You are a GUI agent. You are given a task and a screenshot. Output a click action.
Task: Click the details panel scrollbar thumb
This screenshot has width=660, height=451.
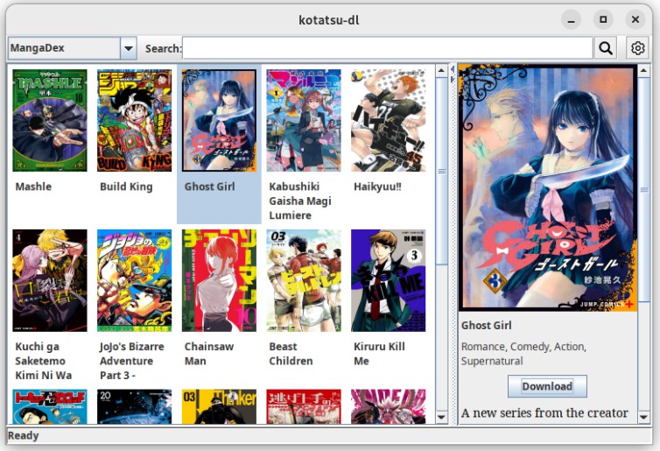point(643,189)
